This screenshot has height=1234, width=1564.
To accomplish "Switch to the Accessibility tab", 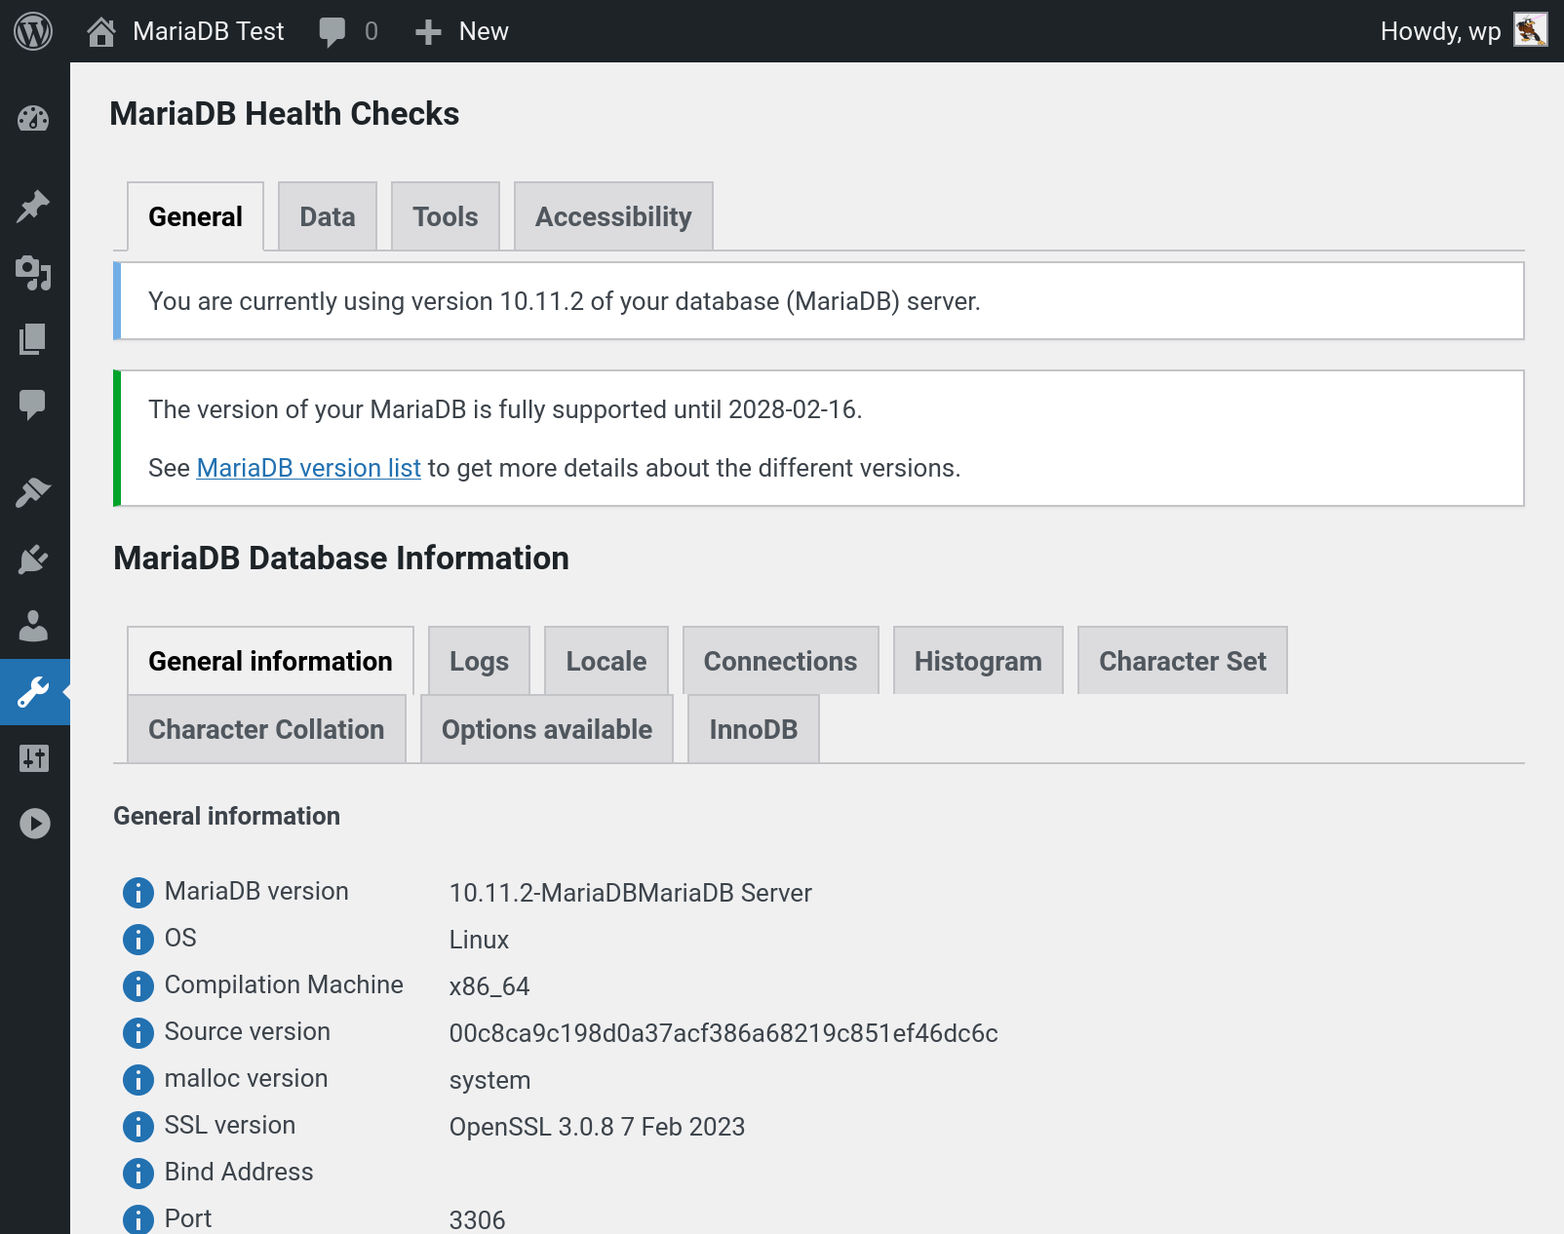I will click(613, 216).
